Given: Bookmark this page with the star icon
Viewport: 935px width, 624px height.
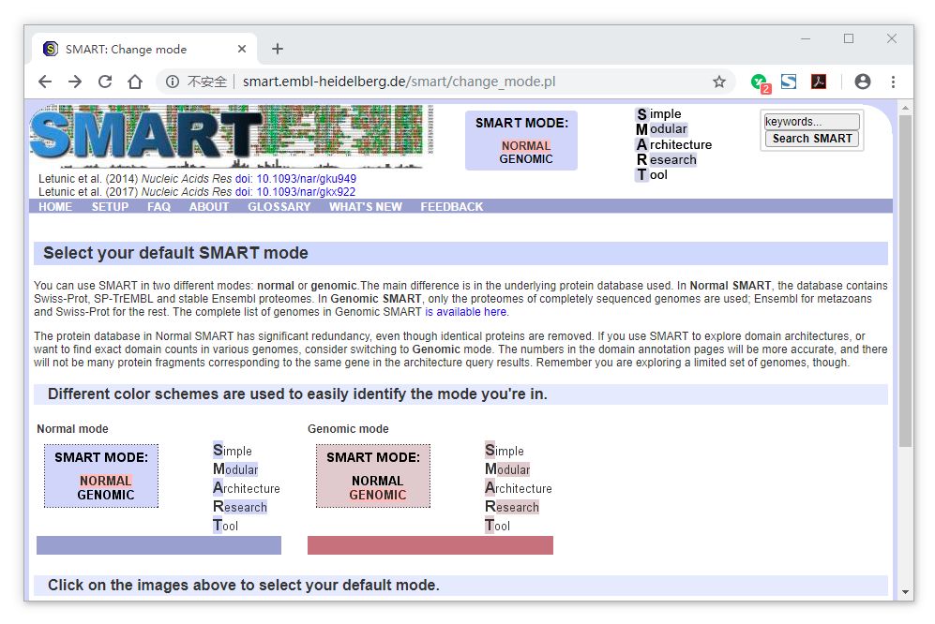Looking at the screenshot, I should click(x=719, y=82).
